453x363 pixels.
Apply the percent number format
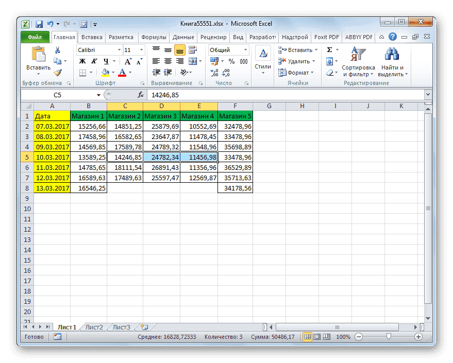pyautogui.click(x=231, y=61)
